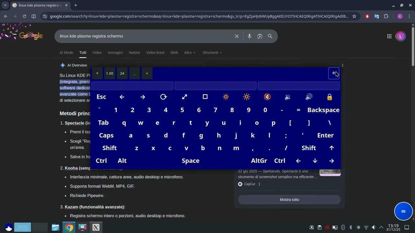Toggle the AltGr key on the virtual keyboard
This screenshot has height=233, width=415.
(x=259, y=161)
